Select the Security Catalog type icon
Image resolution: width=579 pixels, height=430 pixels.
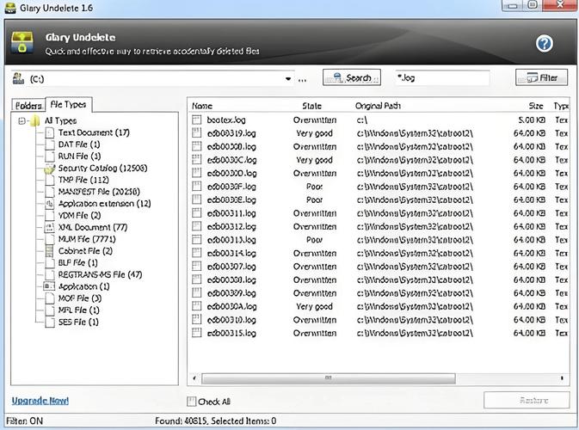[x=50, y=169]
